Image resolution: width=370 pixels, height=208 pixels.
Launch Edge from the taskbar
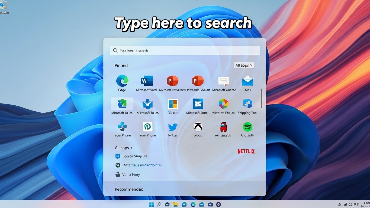pyautogui.click(x=193, y=204)
